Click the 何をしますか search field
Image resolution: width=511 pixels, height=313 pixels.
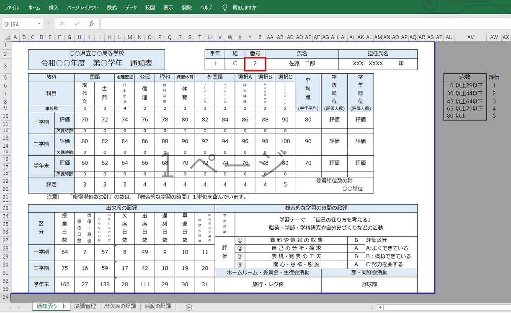point(244,8)
